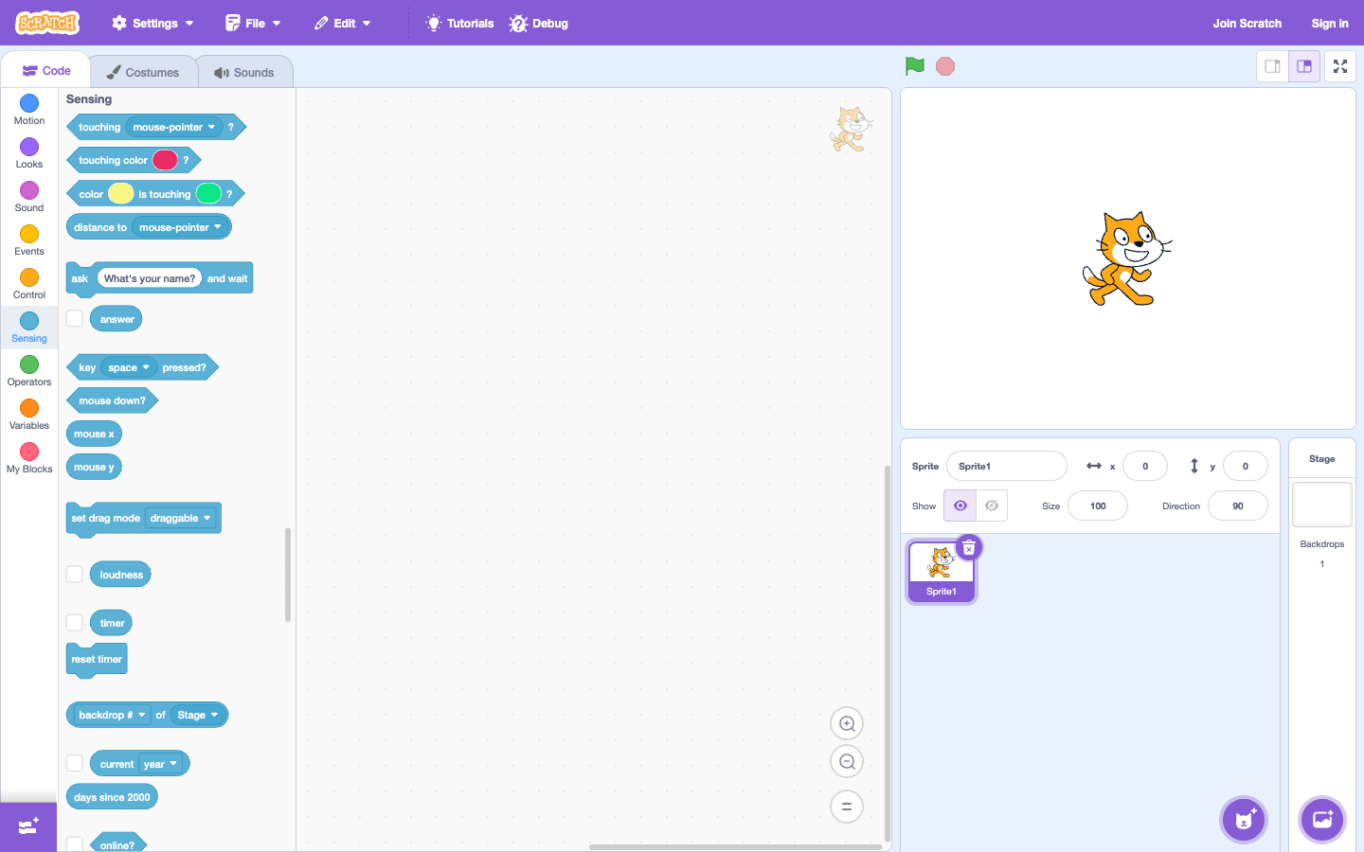Viewport: 1364px width, 852px height.
Task: Edit the sprite x position field
Action: (x=1144, y=466)
